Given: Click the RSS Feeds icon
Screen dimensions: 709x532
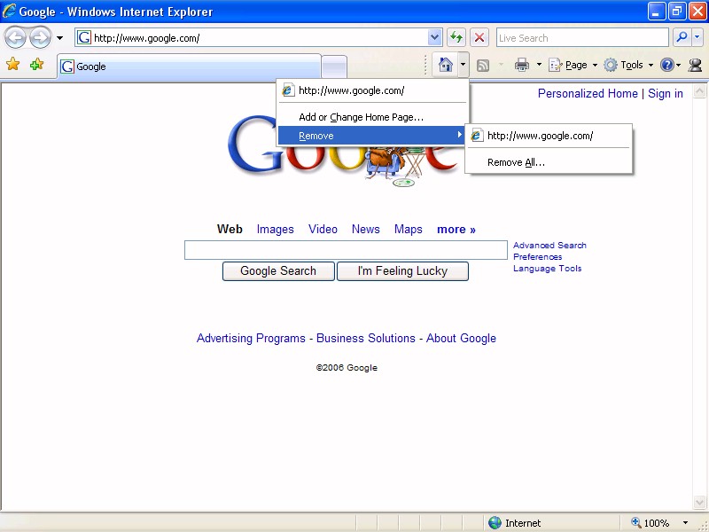Looking at the screenshot, I should click(483, 65).
